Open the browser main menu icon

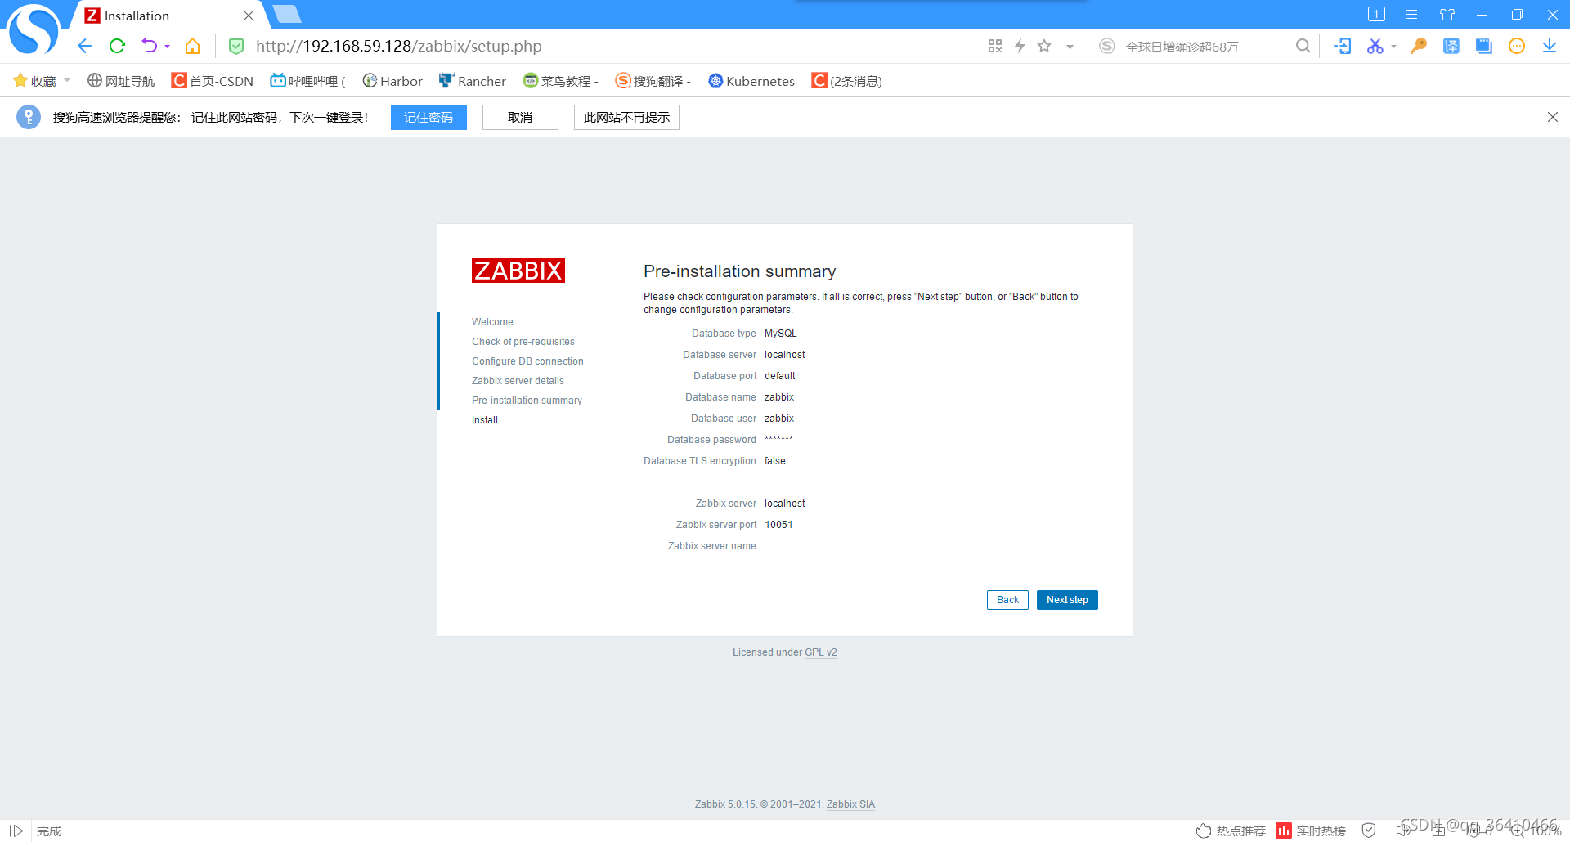(x=1411, y=14)
